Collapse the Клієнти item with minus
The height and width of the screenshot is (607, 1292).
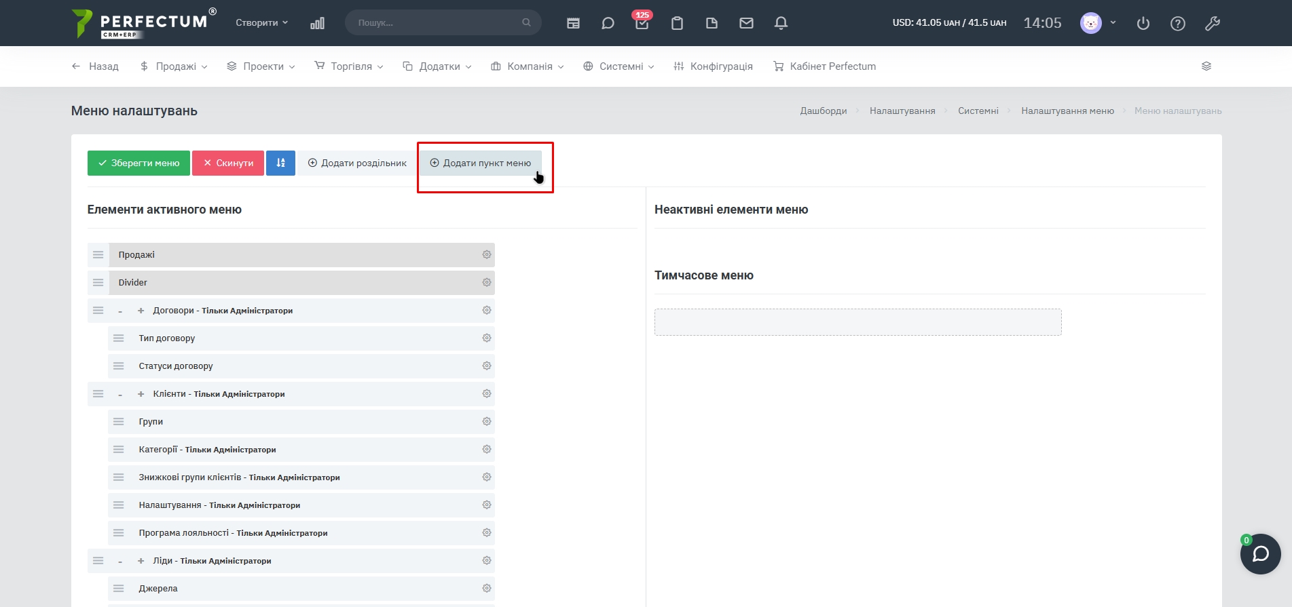pos(120,395)
